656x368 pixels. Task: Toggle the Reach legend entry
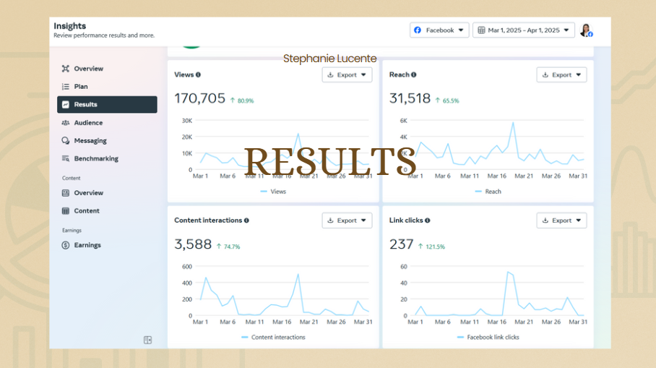click(x=488, y=192)
